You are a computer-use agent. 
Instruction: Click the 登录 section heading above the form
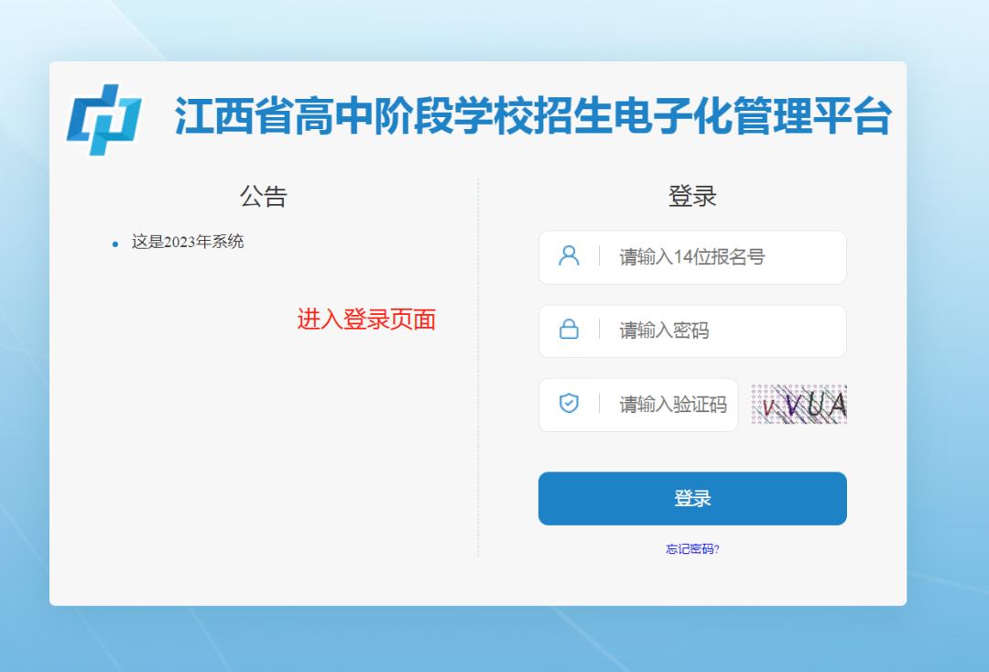click(x=692, y=196)
